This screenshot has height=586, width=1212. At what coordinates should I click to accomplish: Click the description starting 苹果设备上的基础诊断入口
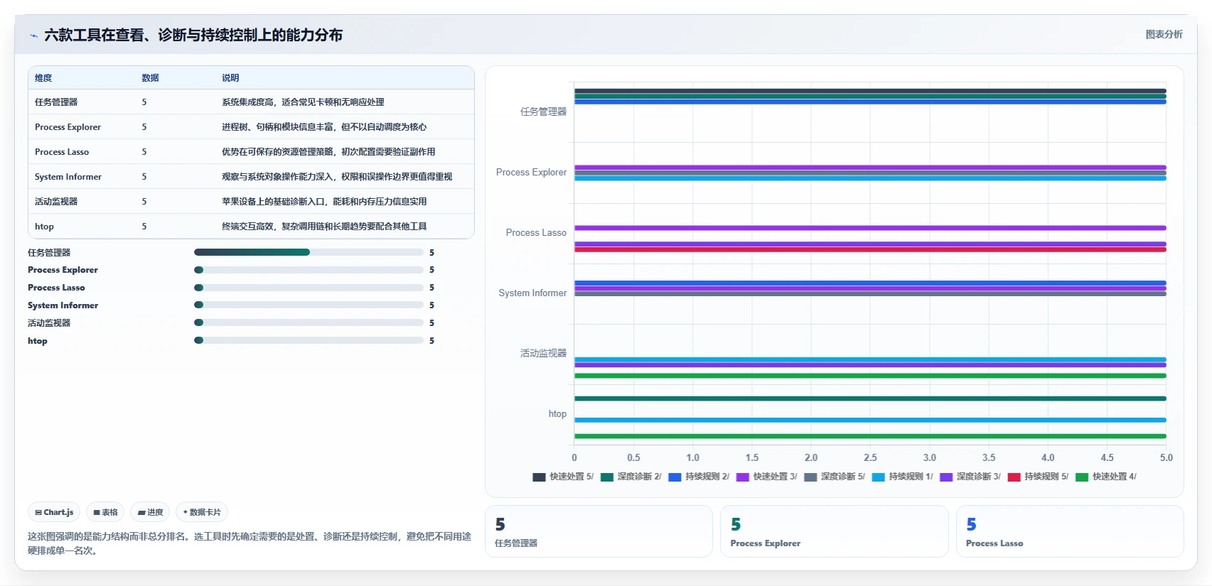tap(324, 202)
